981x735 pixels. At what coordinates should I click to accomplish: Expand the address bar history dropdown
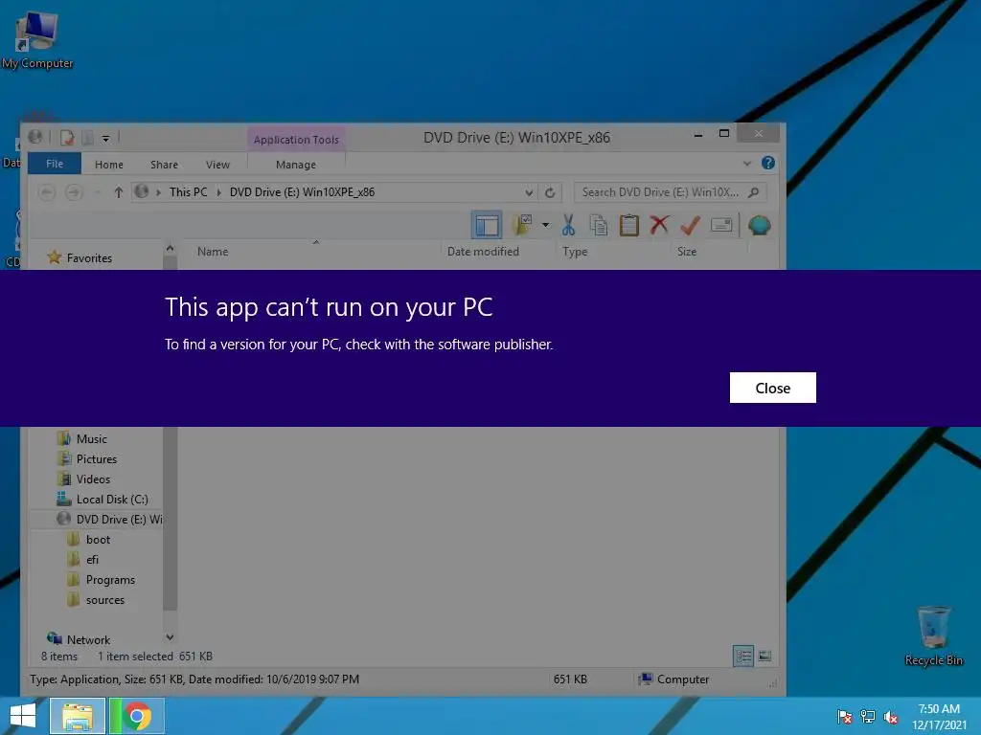click(x=529, y=192)
